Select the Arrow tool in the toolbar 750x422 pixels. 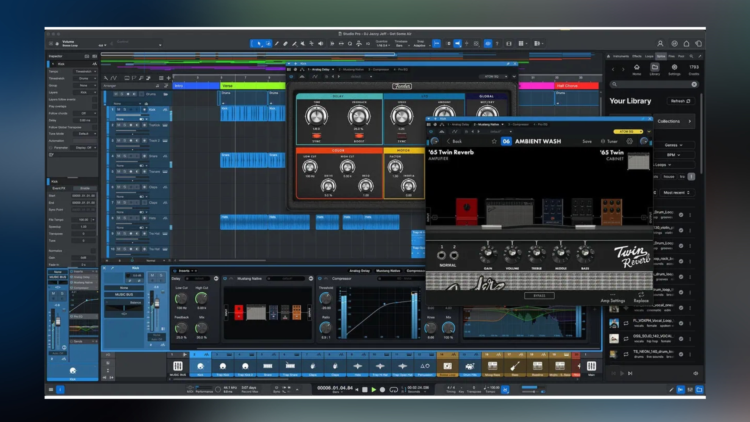[259, 44]
